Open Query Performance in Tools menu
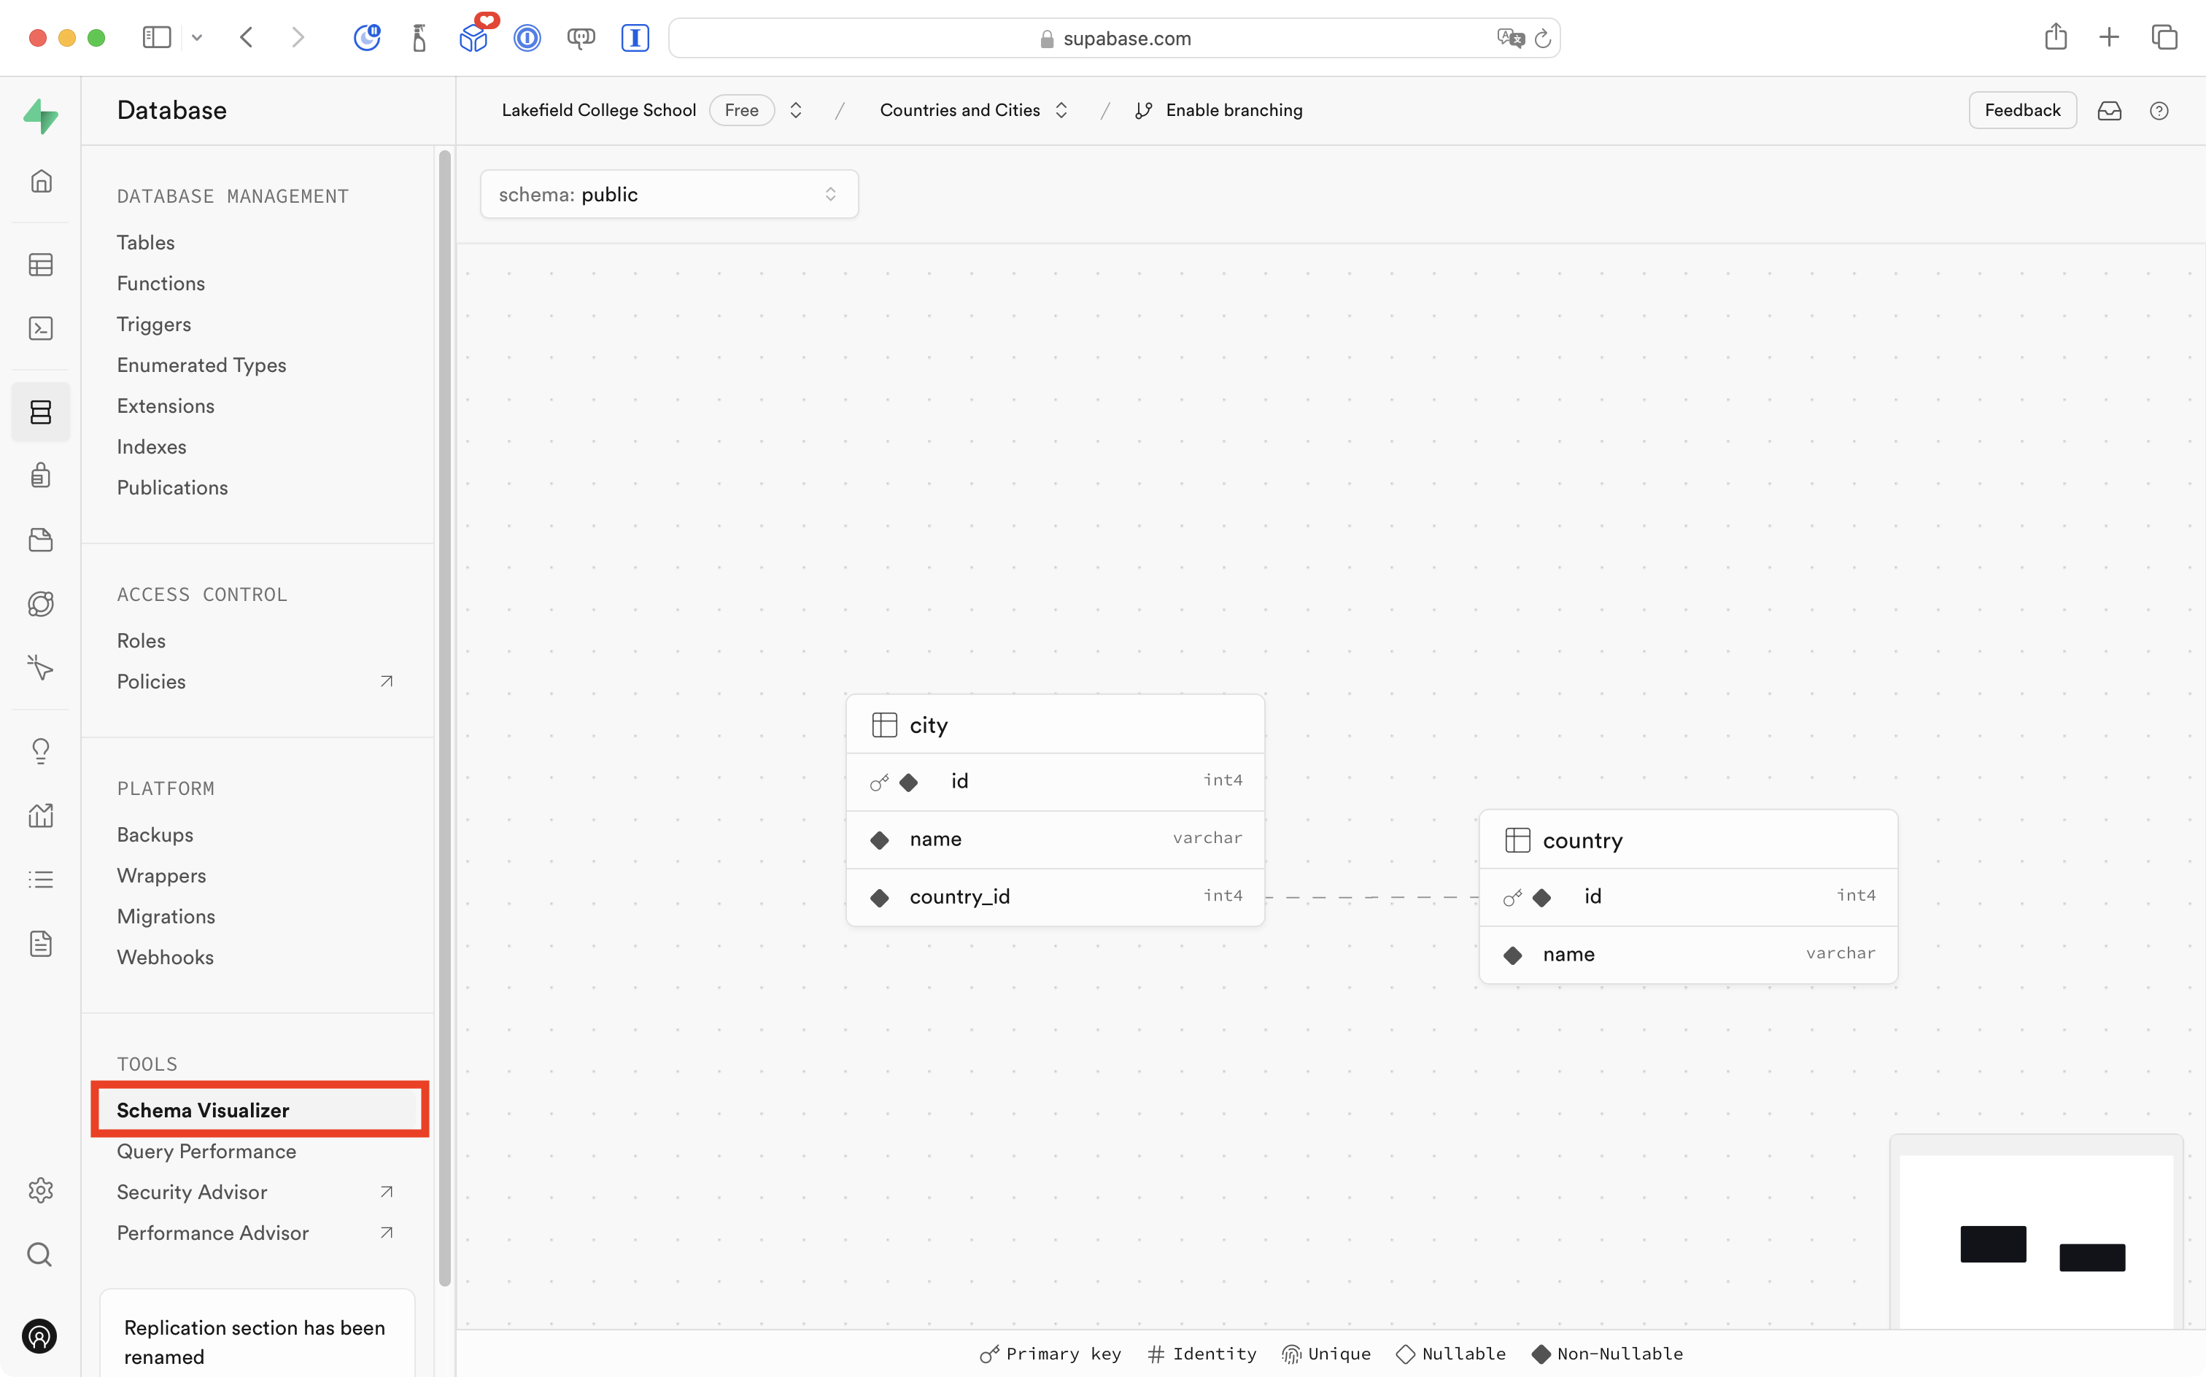Viewport: 2206px width, 1377px height. pos(206,1151)
